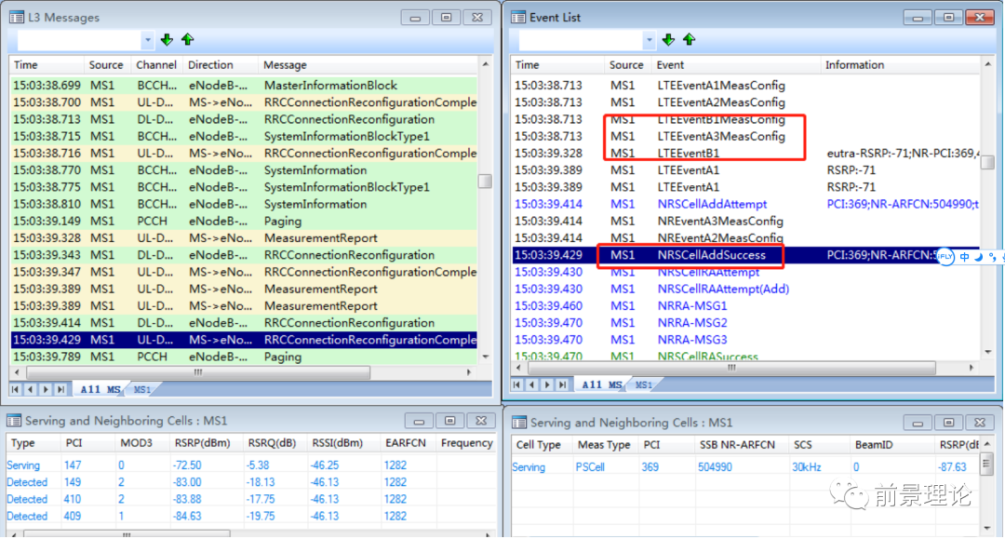Select the NRRA-MSG3 event

click(745, 340)
